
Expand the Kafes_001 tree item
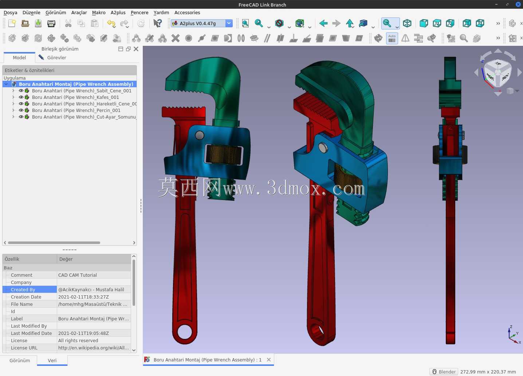coord(13,97)
